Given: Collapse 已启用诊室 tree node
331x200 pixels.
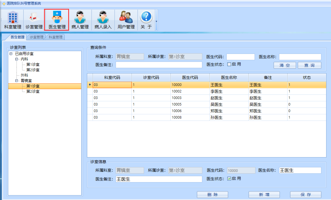Looking at the screenshot, I should point(11,54).
